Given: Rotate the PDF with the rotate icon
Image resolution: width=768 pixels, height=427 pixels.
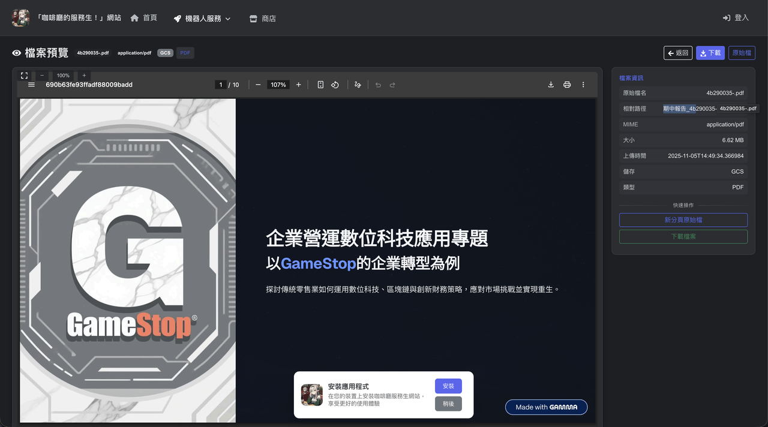Looking at the screenshot, I should point(335,85).
